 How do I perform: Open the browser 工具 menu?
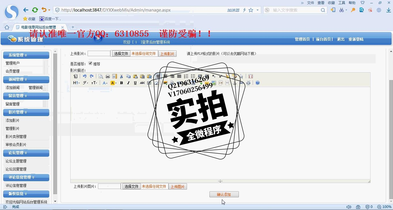342,3
